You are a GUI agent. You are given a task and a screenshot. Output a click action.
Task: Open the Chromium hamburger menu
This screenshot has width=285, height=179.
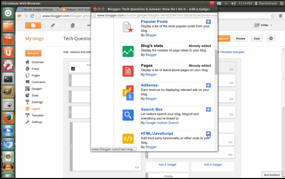[280, 16]
